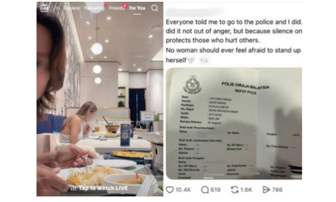Open the Explore tab
The height and width of the screenshot is (202, 336).
[72, 8]
